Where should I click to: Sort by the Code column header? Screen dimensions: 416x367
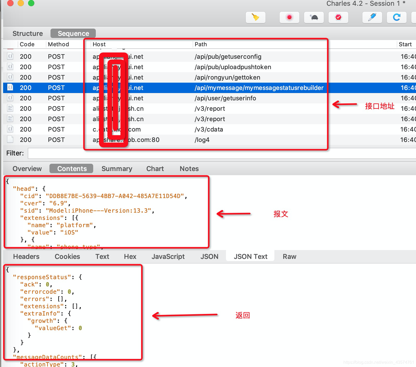click(27, 44)
